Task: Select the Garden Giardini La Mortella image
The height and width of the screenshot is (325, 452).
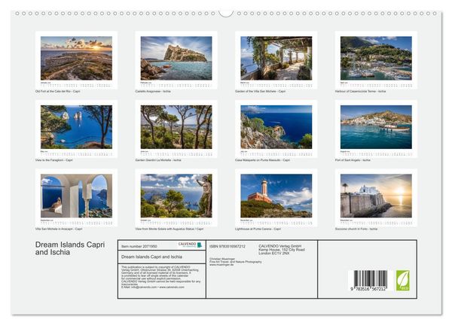Action: click(176, 127)
